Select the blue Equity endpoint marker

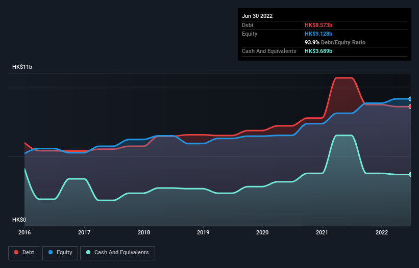(x=410, y=99)
